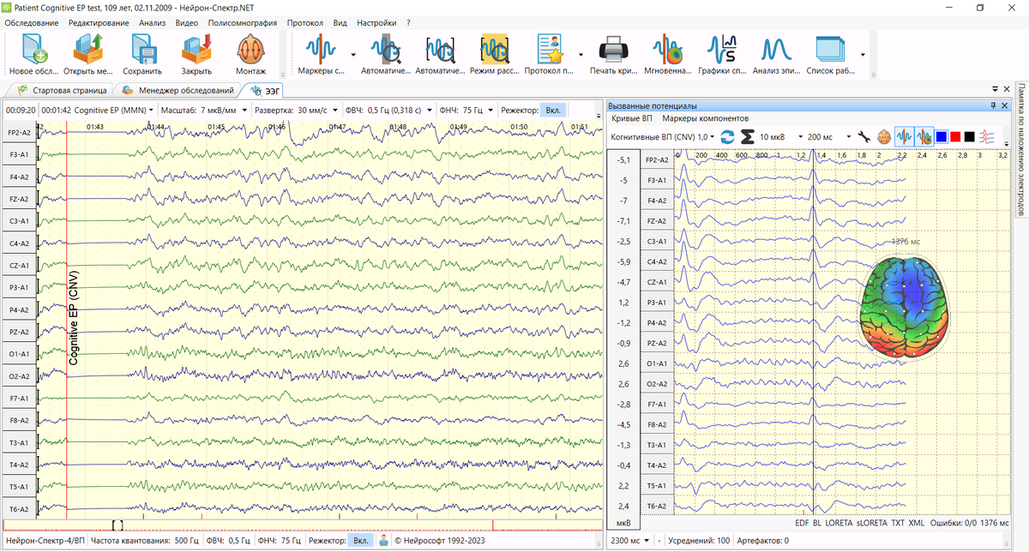Export via the TXT button

coord(898,522)
